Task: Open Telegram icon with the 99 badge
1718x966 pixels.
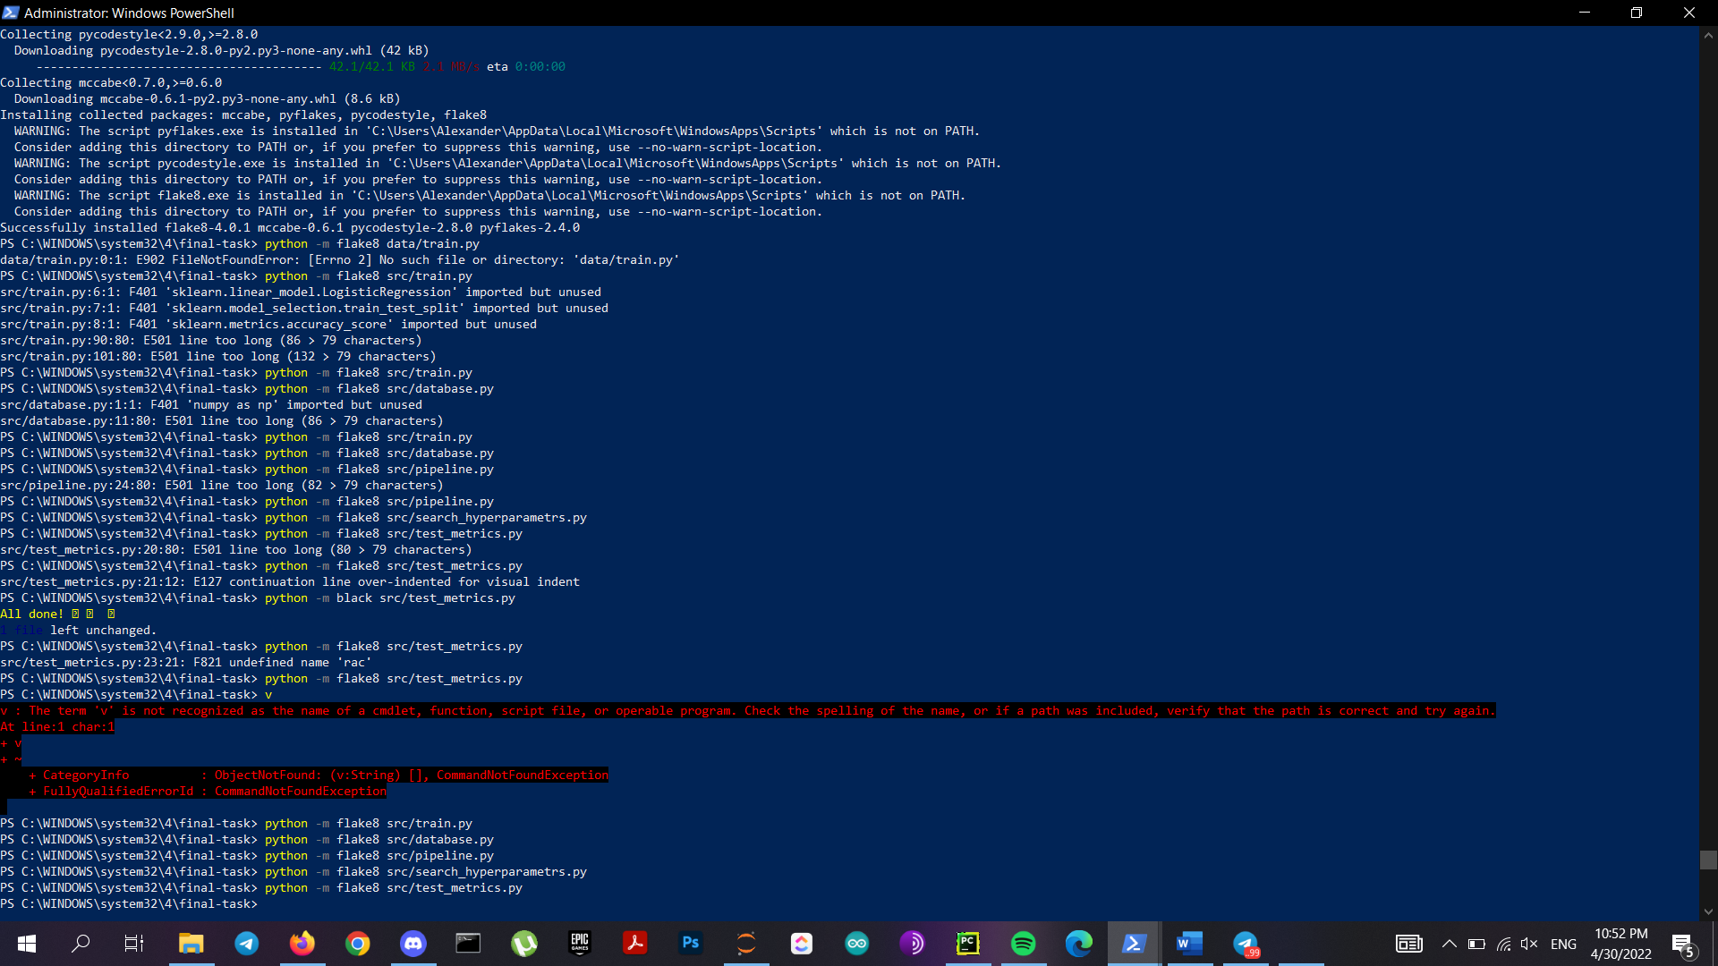Action: (1246, 943)
